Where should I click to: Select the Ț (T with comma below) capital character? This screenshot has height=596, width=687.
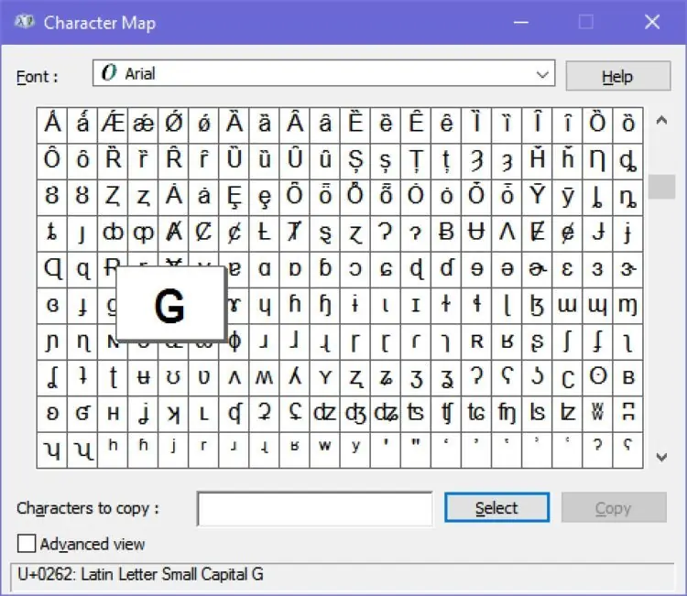[x=416, y=161]
